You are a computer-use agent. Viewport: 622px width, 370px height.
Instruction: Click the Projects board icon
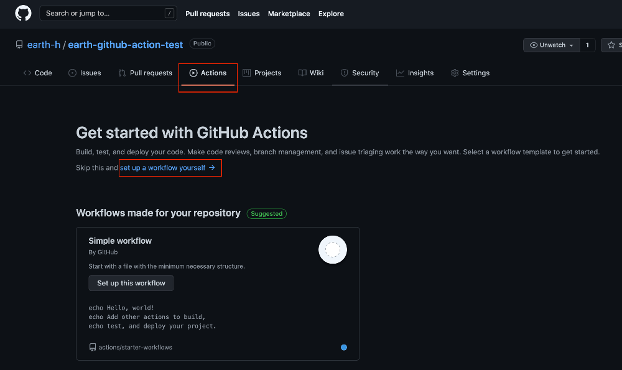point(246,73)
